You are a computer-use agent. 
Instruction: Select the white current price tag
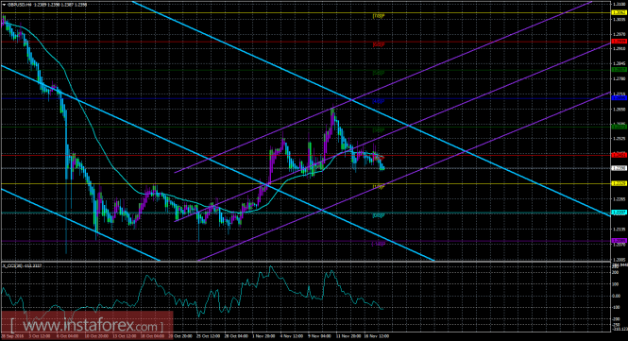(x=619, y=168)
